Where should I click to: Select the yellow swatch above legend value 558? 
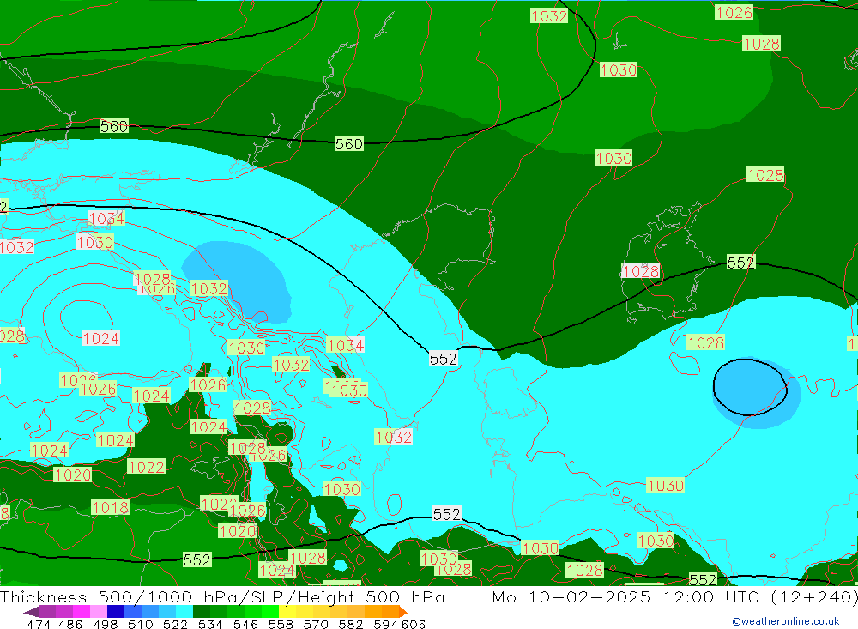287,612
